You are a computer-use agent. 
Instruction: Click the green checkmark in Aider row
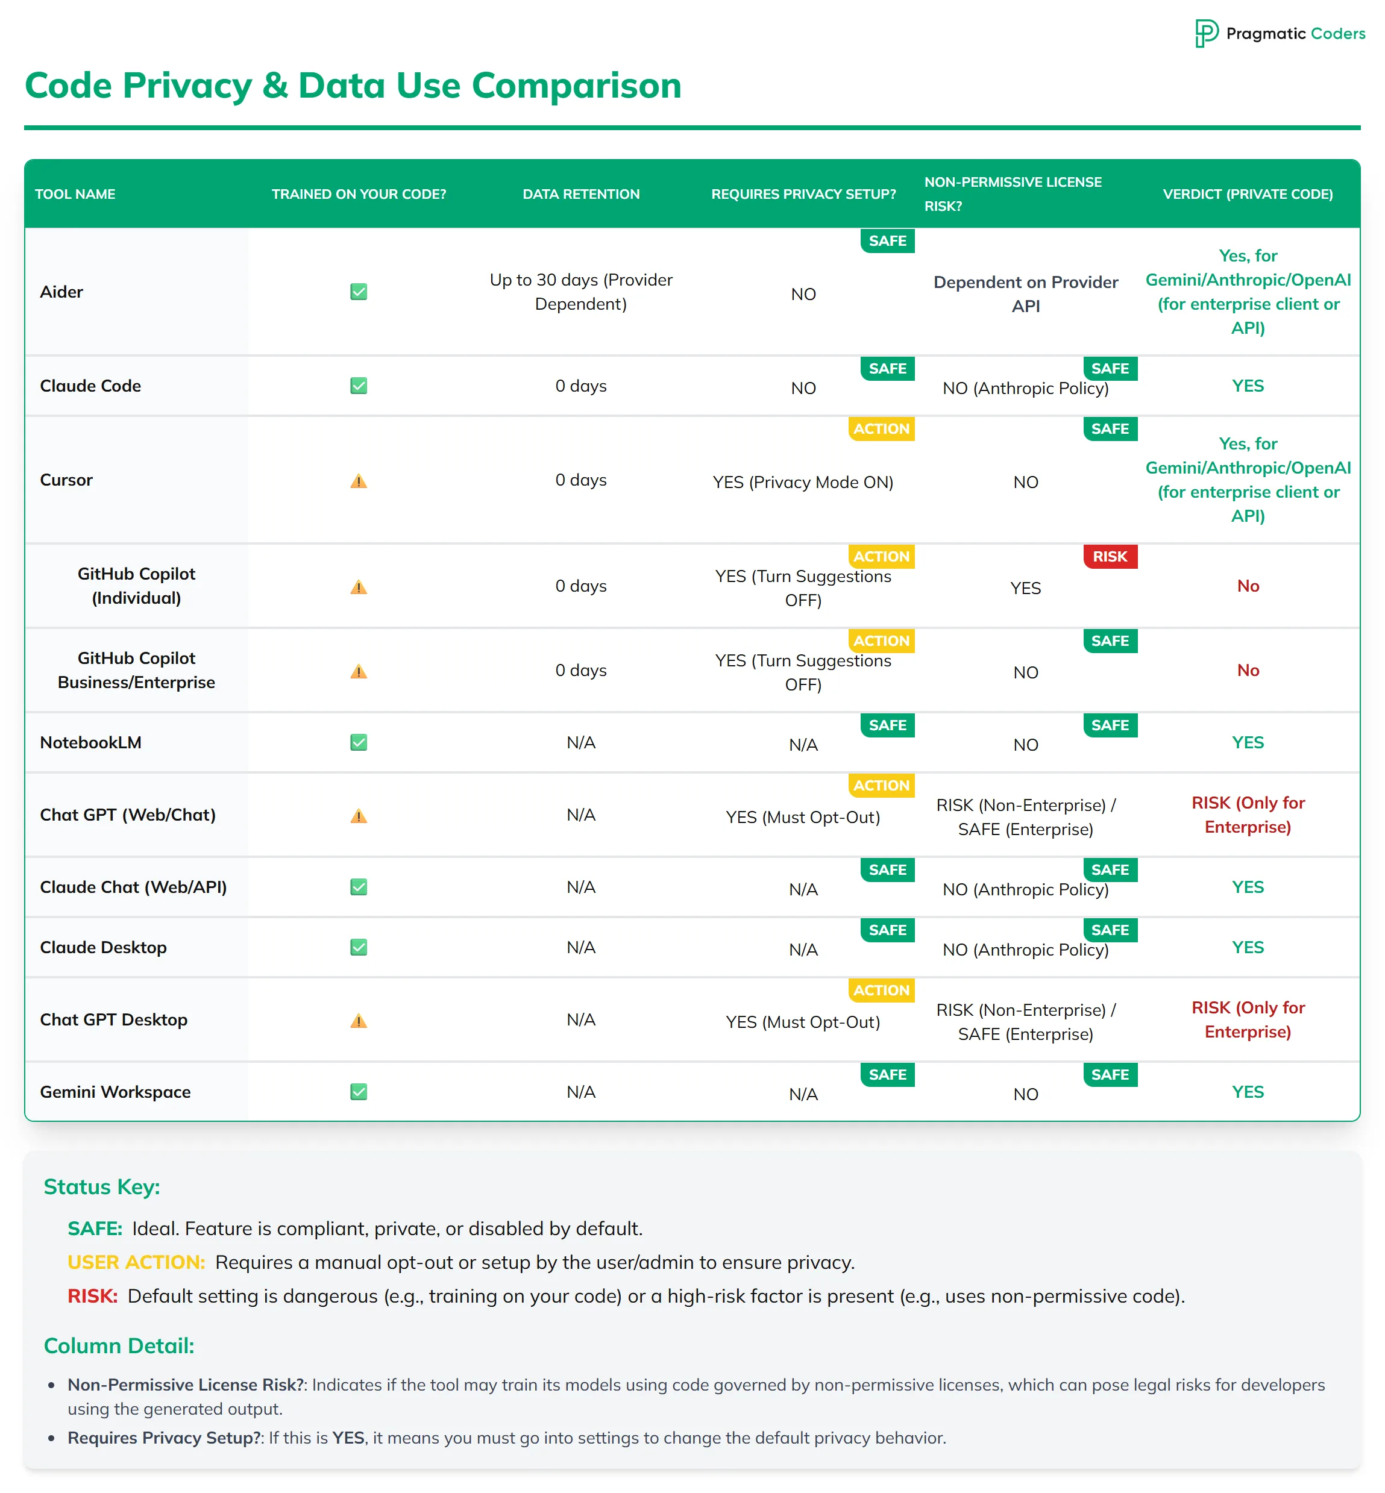tap(358, 292)
